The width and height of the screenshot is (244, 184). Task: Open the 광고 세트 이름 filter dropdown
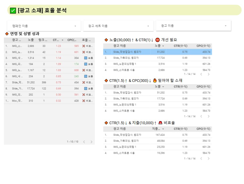[119, 26]
